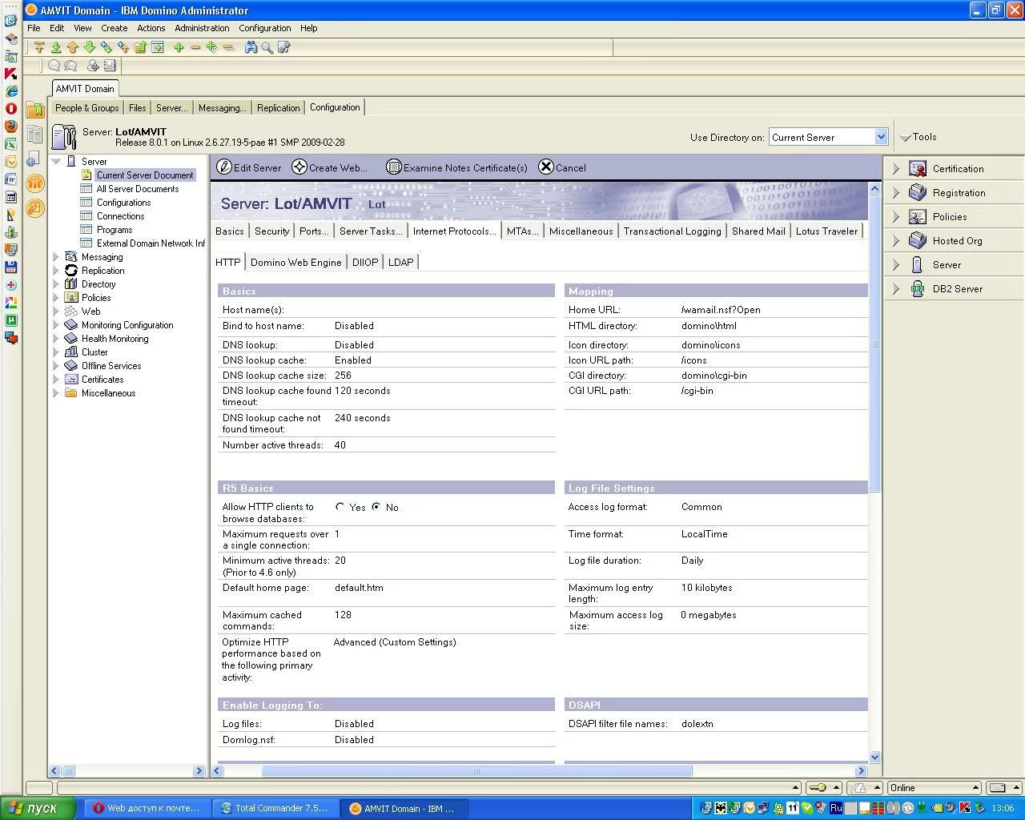Click the Certification tool icon
Screen dimensions: 1025x820
coord(918,169)
